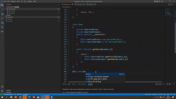The height and width of the screenshot is (99, 176).
Task: Open the Extensions view
Action: 2,23
